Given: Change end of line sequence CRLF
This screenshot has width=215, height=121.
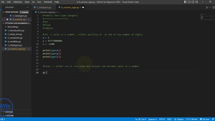Looking at the screenshot, I should coord(169,119).
